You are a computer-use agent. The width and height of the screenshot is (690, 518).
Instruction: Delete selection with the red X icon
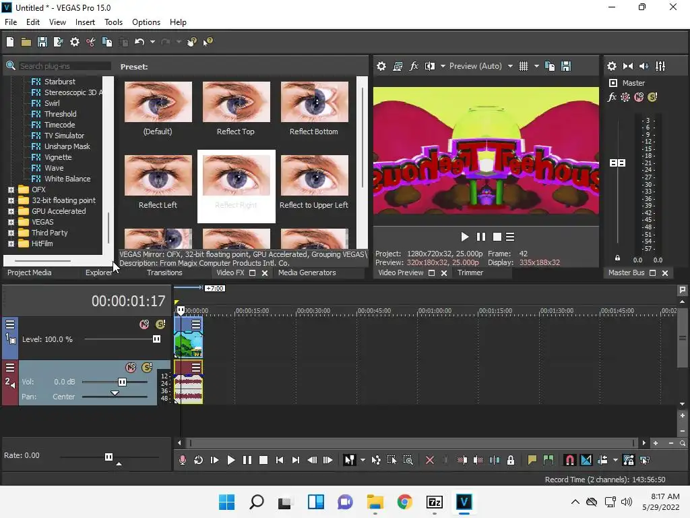coord(430,460)
